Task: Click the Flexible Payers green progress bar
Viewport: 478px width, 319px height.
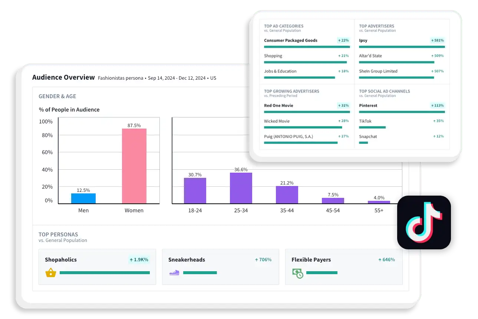Action: [322, 273]
